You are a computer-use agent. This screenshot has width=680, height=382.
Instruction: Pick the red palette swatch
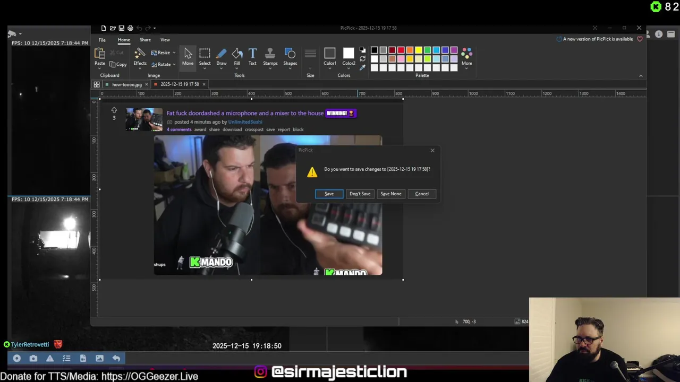(401, 50)
